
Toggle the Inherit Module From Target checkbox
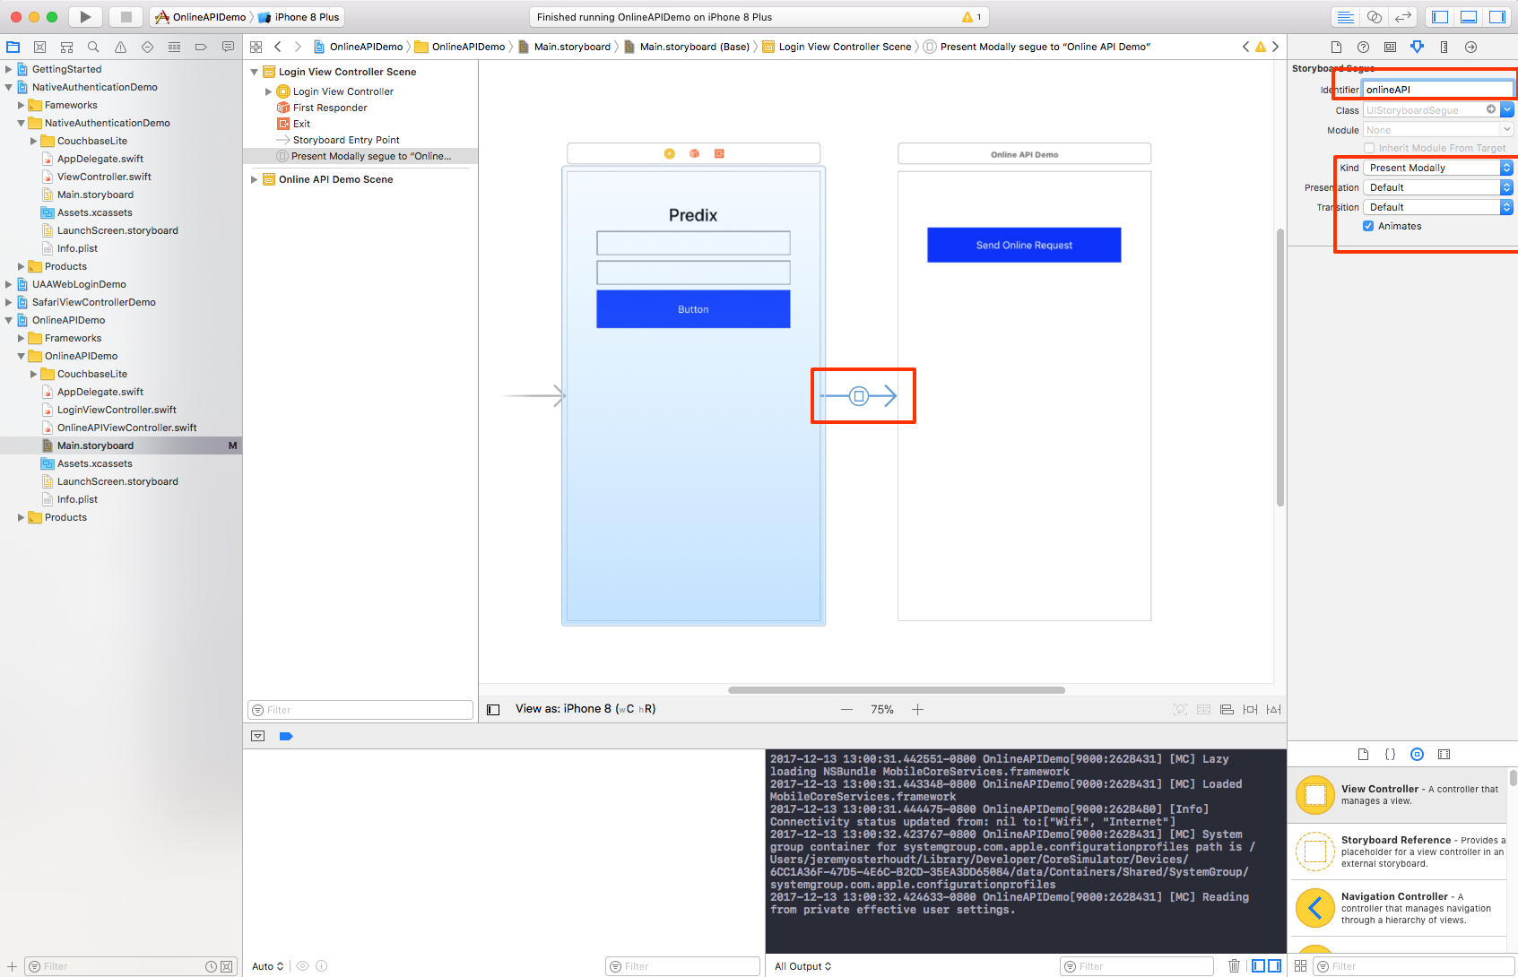(x=1369, y=148)
